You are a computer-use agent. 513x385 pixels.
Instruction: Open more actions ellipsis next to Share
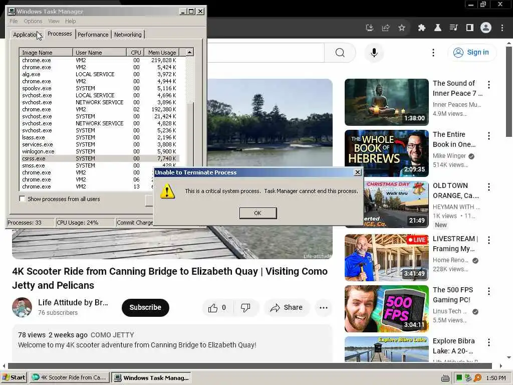pyautogui.click(x=324, y=308)
